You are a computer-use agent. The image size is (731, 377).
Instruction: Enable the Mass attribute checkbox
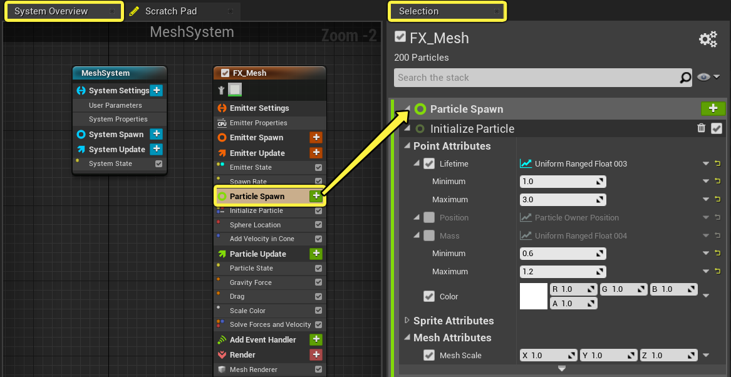[x=429, y=236]
